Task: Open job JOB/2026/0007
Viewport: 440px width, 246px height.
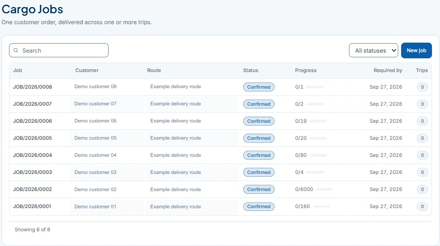Action: tap(33, 104)
